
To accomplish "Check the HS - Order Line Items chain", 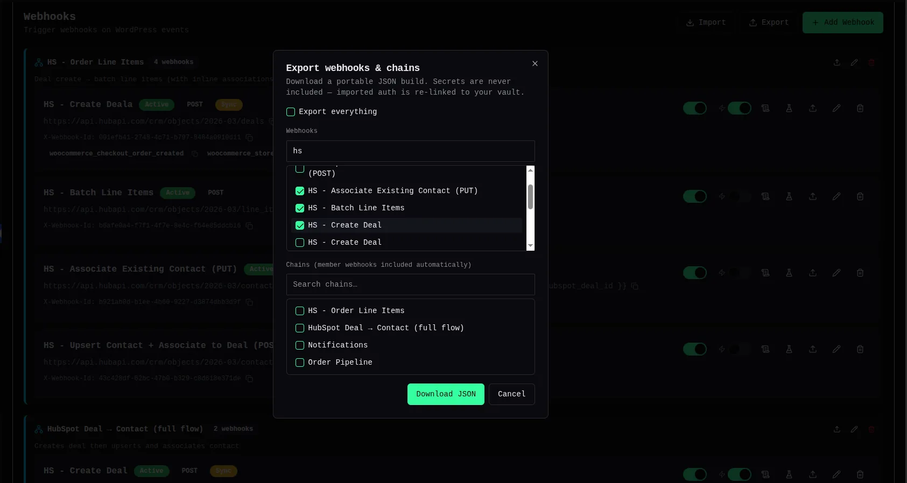I will pyautogui.click(x=300, y=311).
